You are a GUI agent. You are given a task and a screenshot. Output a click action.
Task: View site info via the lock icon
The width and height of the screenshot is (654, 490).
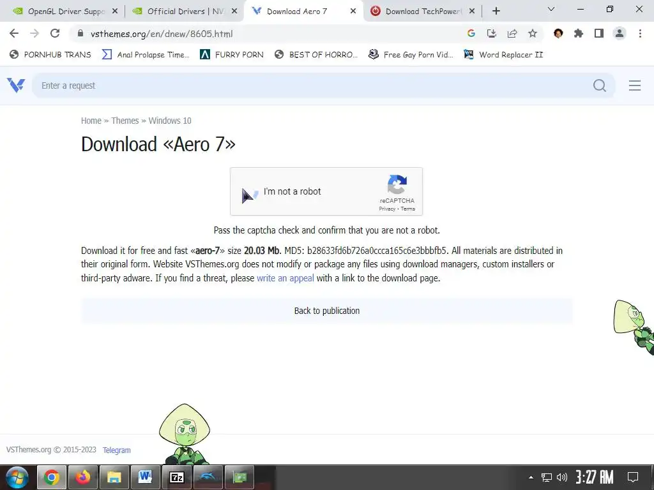[x=80, y=33]
